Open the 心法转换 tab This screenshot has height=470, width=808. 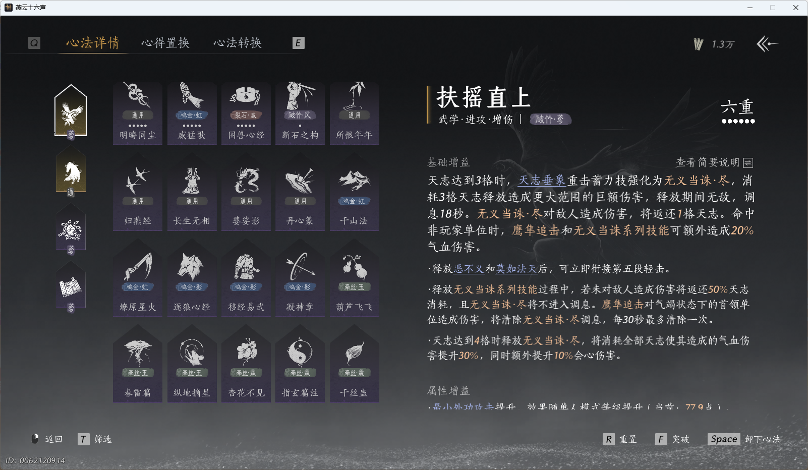[x=238, y=43]
